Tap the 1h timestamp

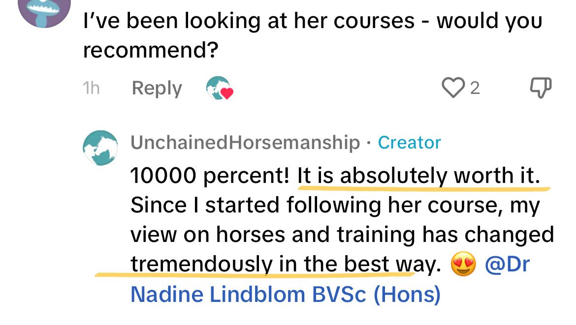coord(91,89)
